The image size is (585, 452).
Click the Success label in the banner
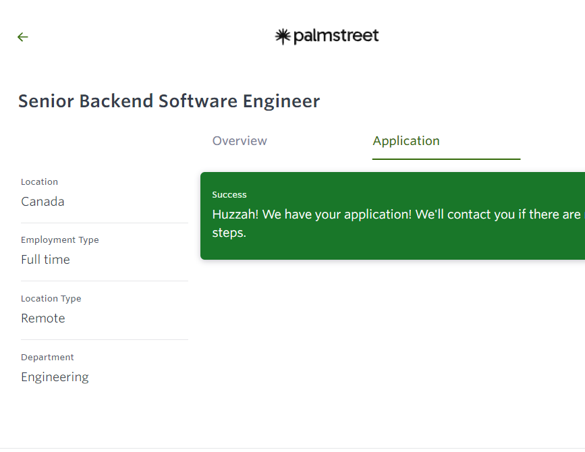pos(229,195)
